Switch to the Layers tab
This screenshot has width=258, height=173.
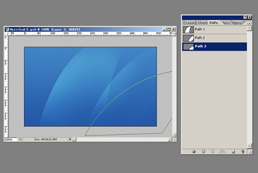click(x=190, y=23)
